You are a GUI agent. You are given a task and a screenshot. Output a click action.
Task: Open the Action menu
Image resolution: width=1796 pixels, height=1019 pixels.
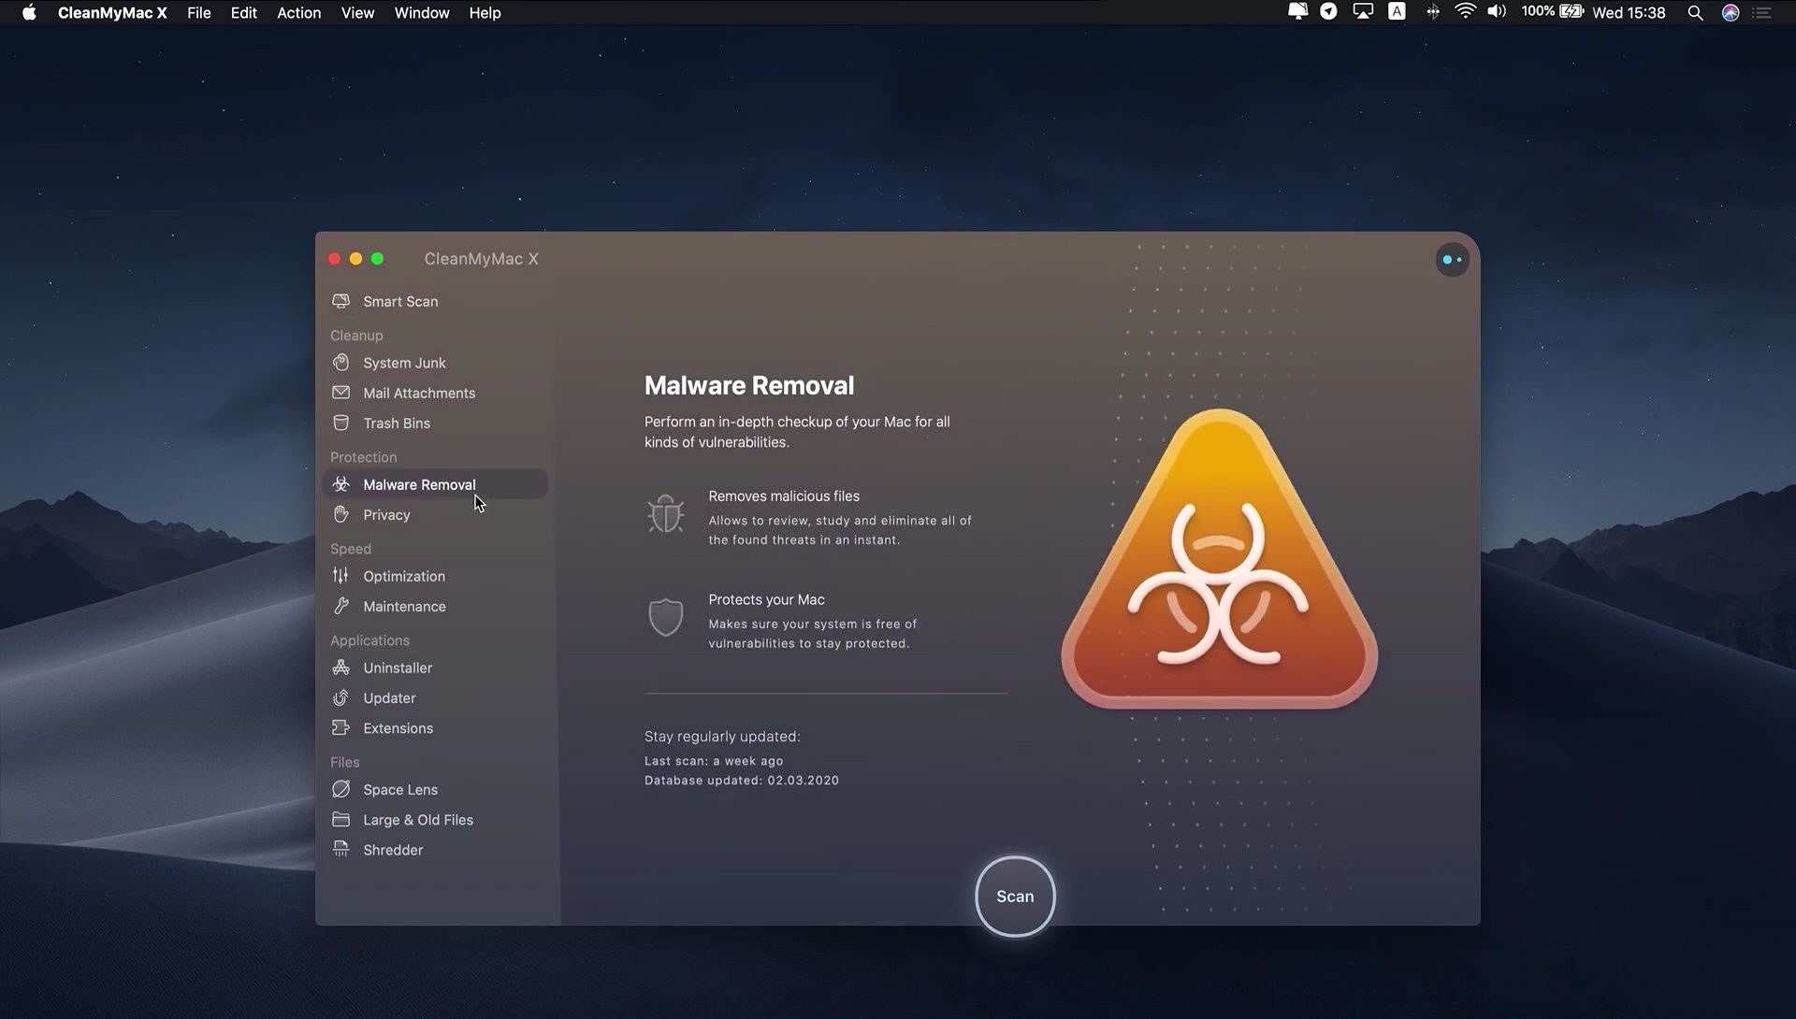(298, 12)
